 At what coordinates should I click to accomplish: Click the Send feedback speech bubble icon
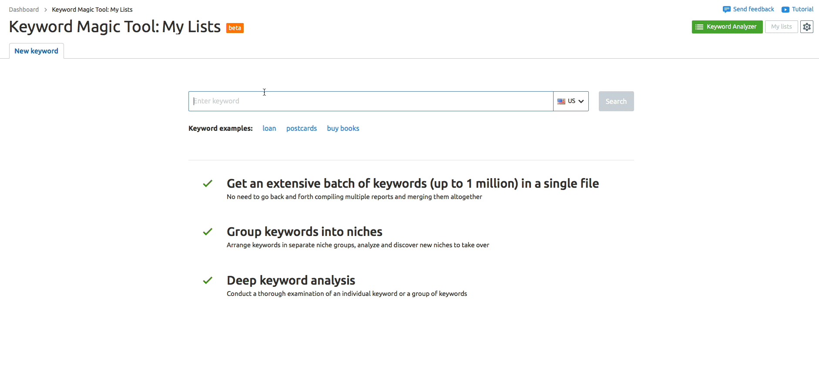727,10
